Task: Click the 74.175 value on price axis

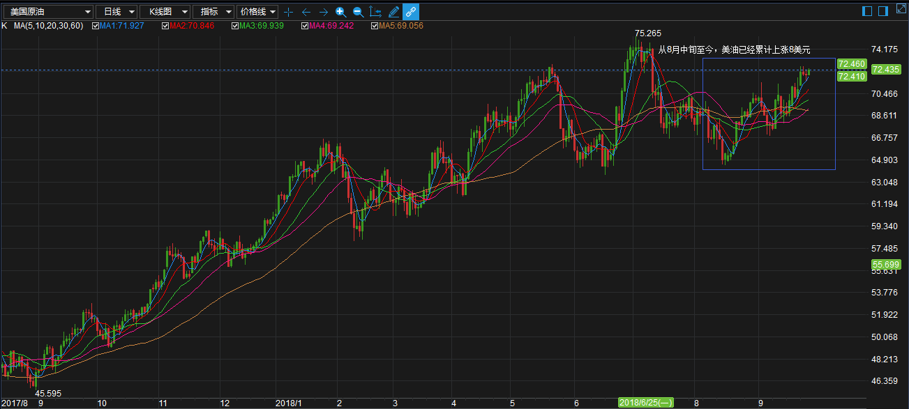Action: pos(885,49)
